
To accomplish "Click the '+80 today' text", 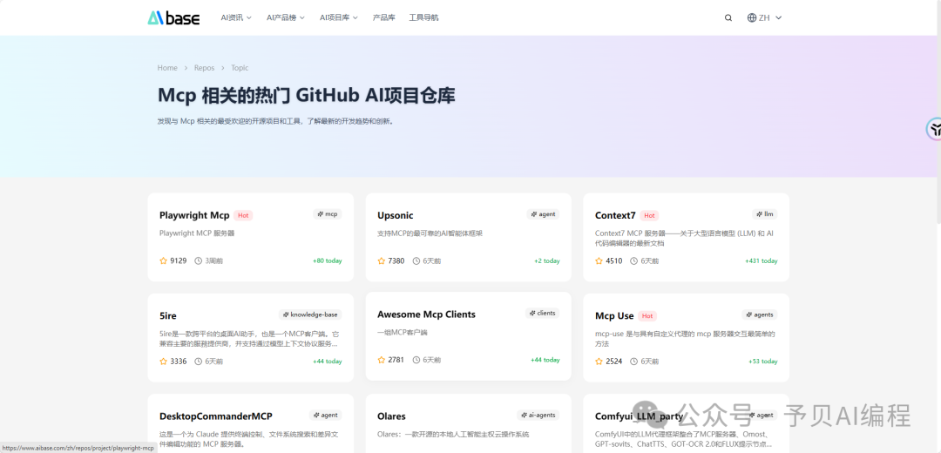I will 327,261.
